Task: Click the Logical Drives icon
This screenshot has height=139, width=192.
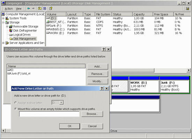Action: [11, 35]
